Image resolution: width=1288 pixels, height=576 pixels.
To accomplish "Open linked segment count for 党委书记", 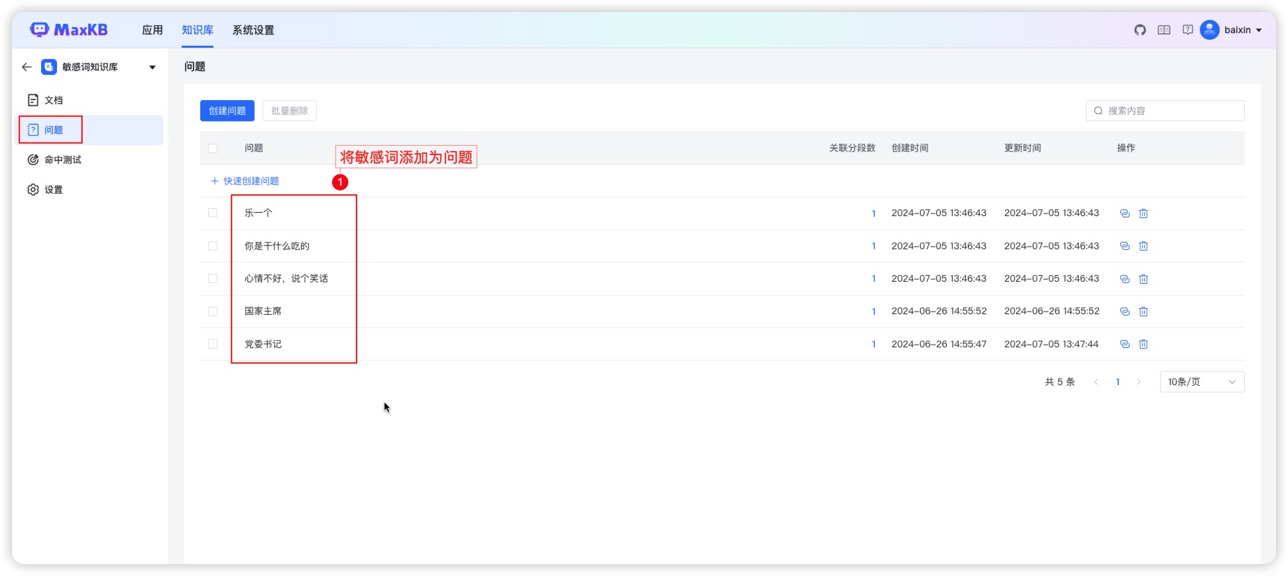I will [874, 344].
